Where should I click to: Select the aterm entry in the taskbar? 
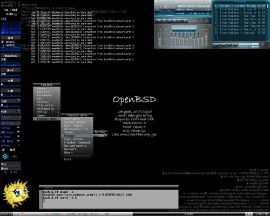click(x=189, y=214)
